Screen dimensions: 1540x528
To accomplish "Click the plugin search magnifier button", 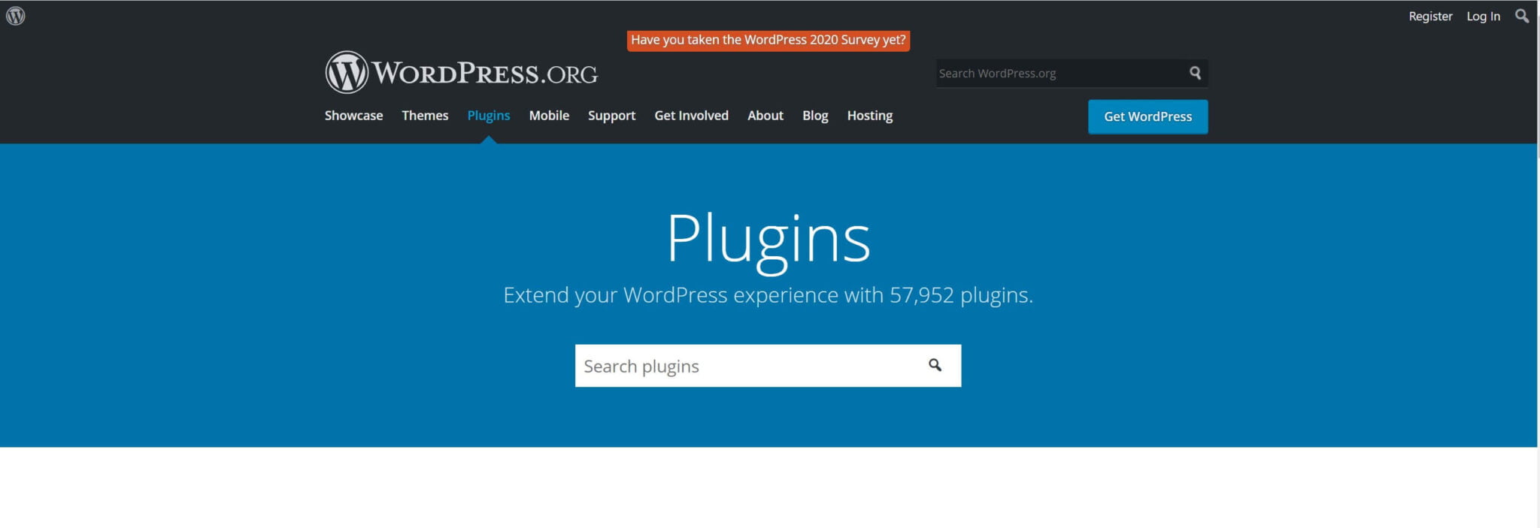I will coord(935,365).
